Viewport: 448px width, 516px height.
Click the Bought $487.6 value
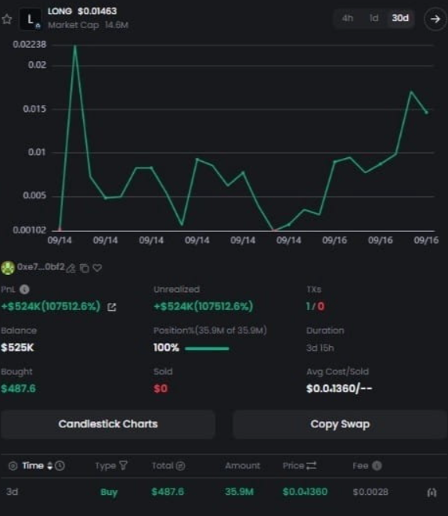pyautogui.click(x=19, y=388)
